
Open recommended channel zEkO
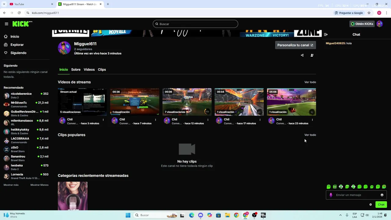coord(26,149)
